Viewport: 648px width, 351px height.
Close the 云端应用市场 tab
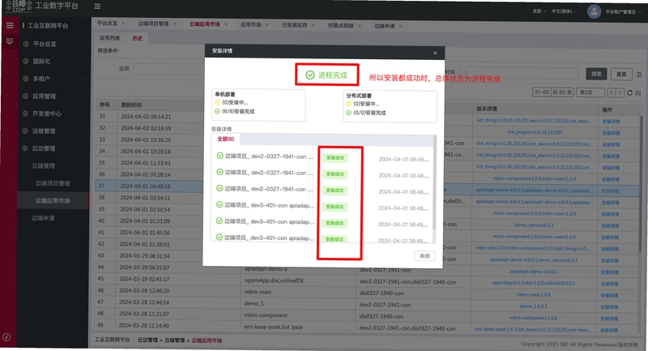[226, 24]
